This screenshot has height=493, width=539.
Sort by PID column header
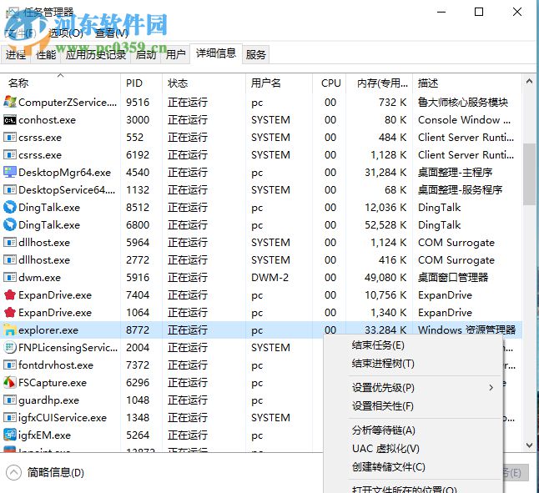[141, 83]
